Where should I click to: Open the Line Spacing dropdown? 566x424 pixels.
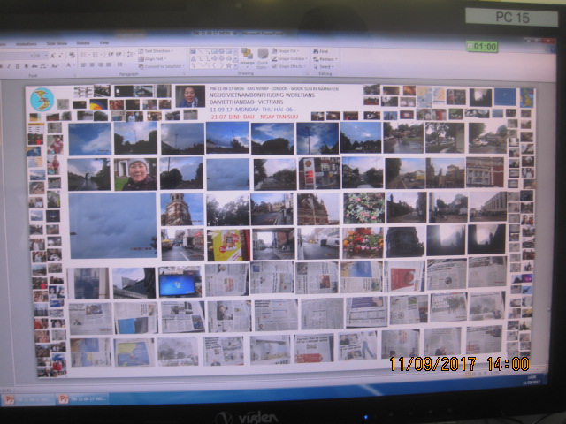131,54
